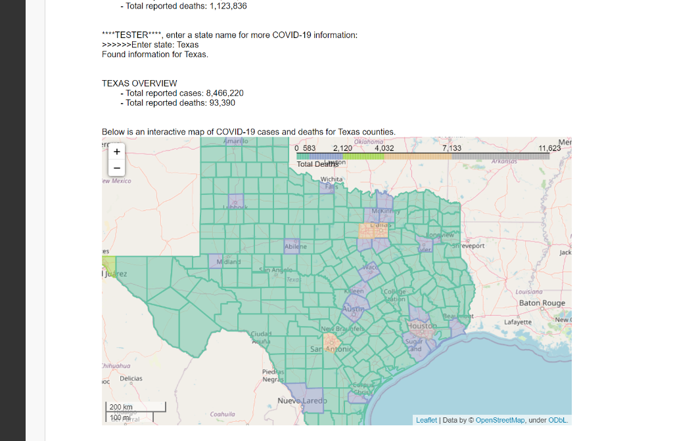Click the Wichita Falls county
The width and height of the screenshot is (673, 441).
[x=327, y=187]
